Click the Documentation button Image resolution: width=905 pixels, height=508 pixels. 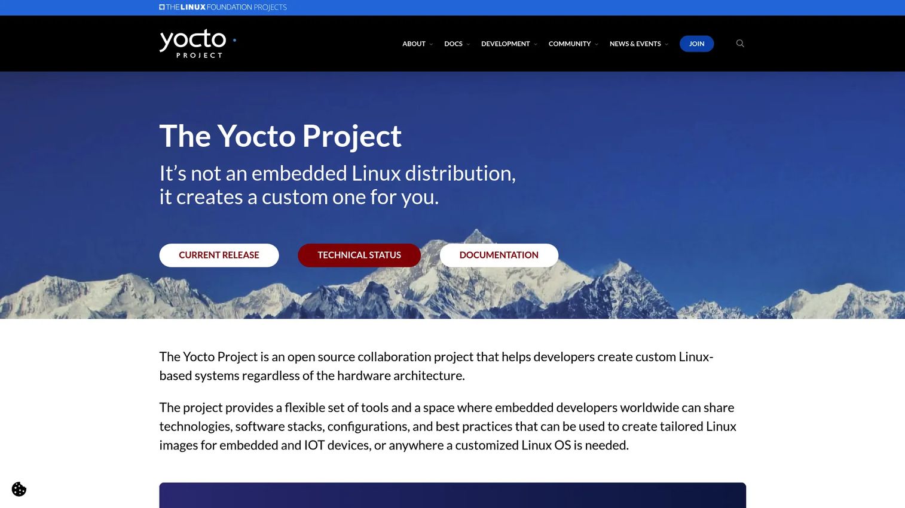(x=499, y=255)
